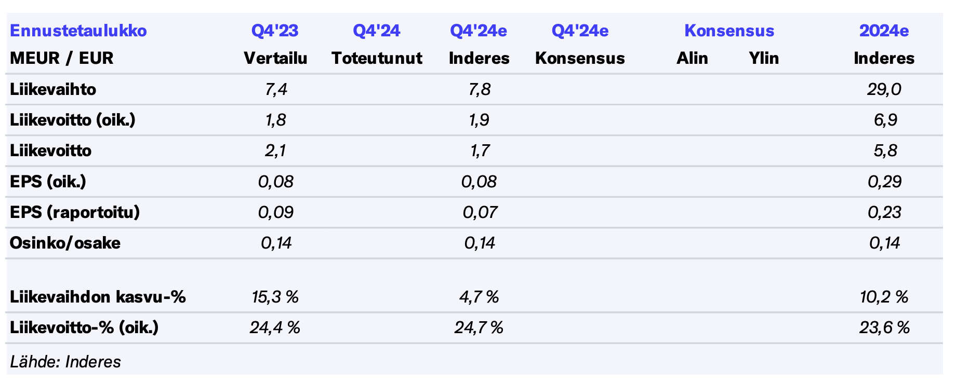Click the Liikevaihto row label
956x384 pixels.
point(53,89)
